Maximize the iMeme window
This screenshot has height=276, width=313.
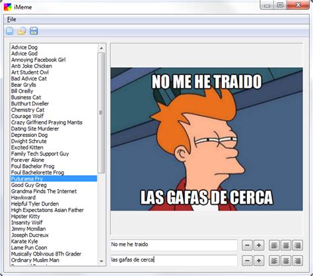280,5
